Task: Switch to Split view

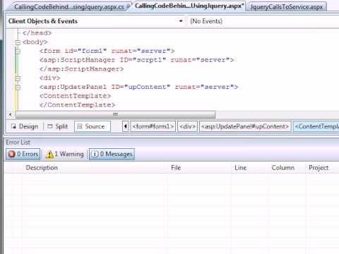Action: click(58, 126)
